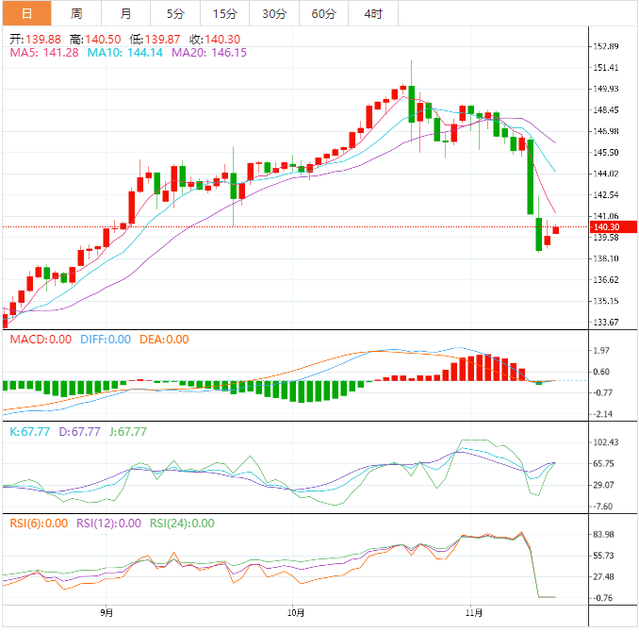Click the 11月 date axis label
The width and height of the screenshot is (639, 632).
pos(474,613)
